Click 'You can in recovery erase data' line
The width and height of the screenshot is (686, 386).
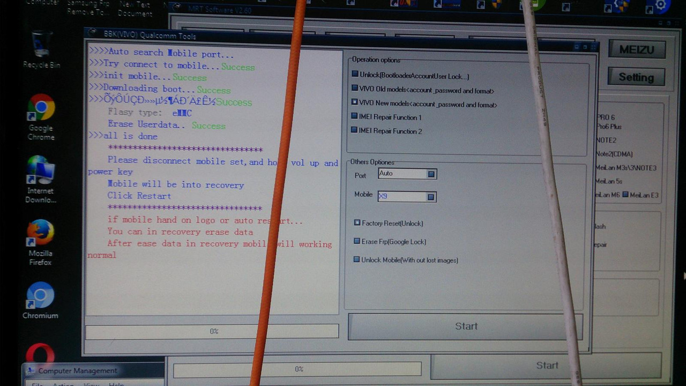coord(180,232)
